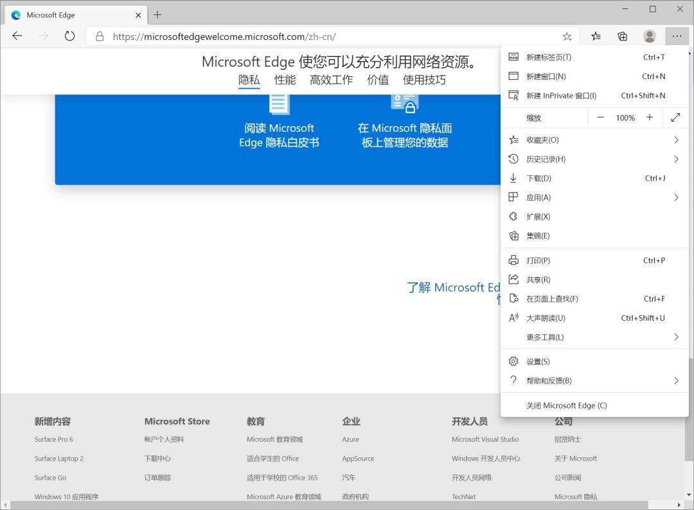This screenshot has height=510, width=694.
Task: Open the 帐户个人资料 footer link
Action: (164, 439)
